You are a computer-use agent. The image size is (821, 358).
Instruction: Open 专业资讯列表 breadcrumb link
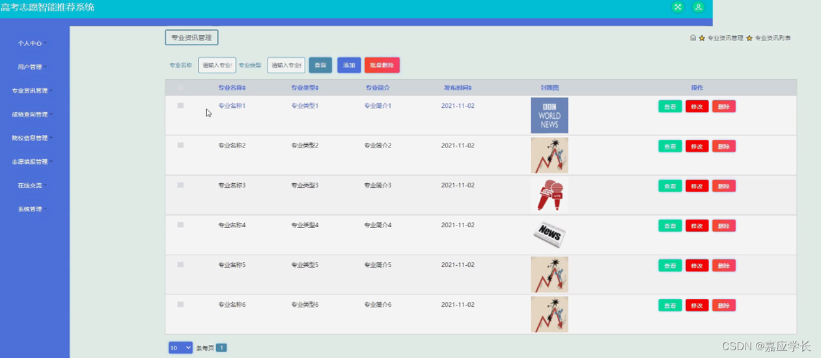[x=773, y=38]
